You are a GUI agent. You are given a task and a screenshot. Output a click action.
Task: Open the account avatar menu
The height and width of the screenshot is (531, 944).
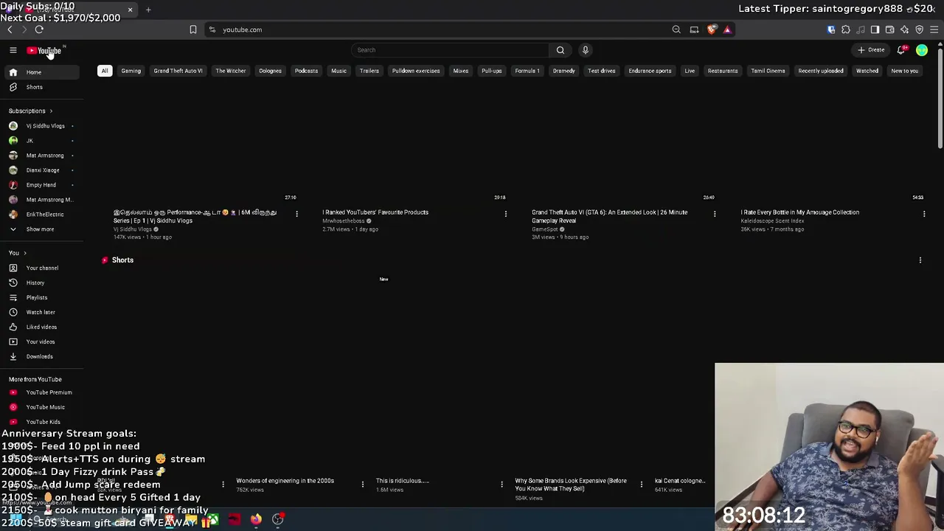[x=922, y=50]
